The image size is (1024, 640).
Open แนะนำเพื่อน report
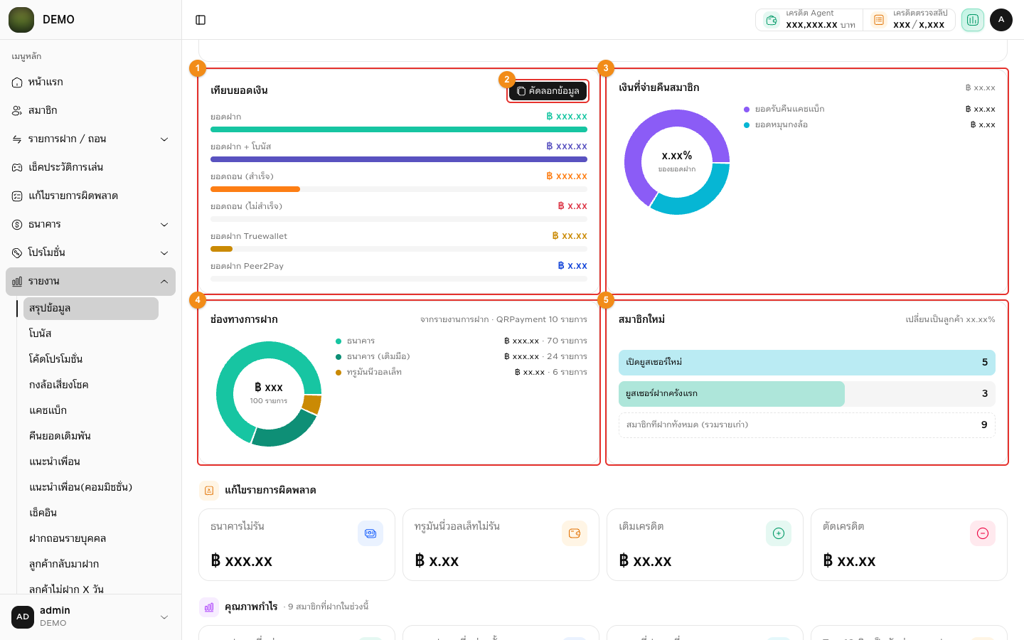91,462
